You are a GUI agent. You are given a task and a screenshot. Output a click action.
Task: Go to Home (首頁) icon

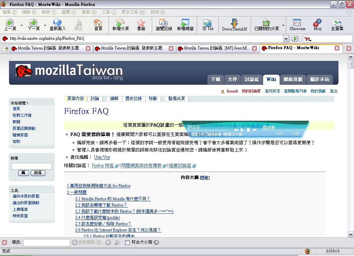[98, 23]
